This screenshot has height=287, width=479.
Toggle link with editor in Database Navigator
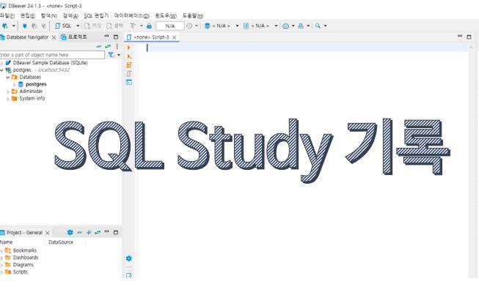coord(108,46)
